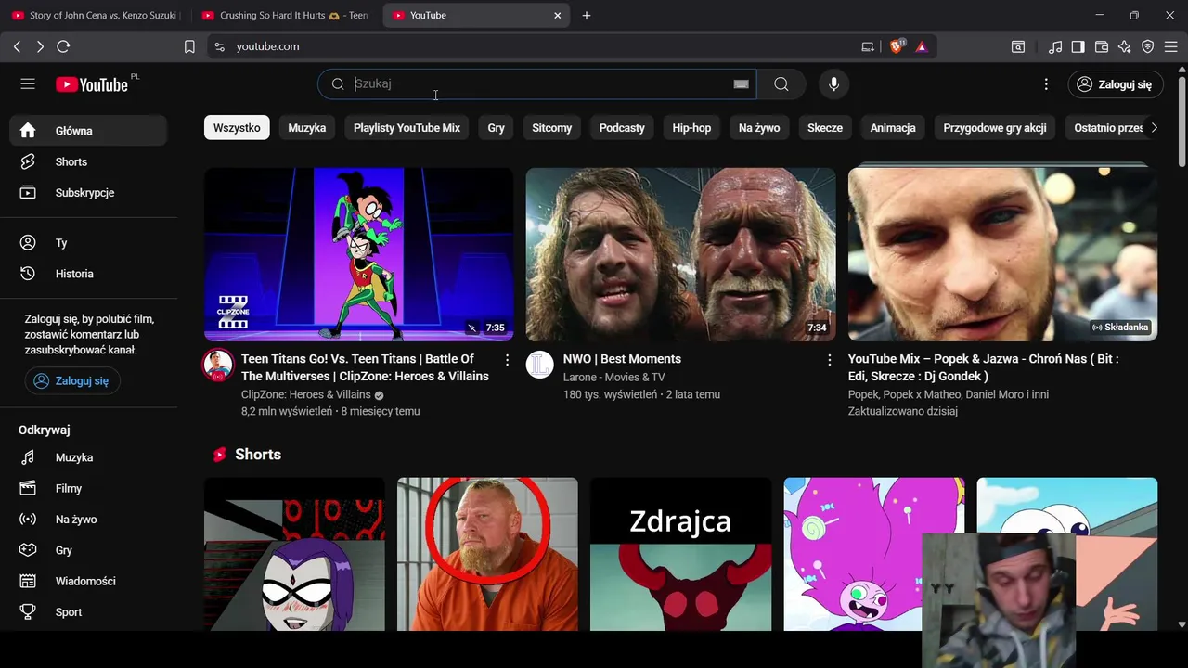The image size is (1188, 668).
Task: Open YouTube Mix Popek & Jazwa title
Action: 983,367
